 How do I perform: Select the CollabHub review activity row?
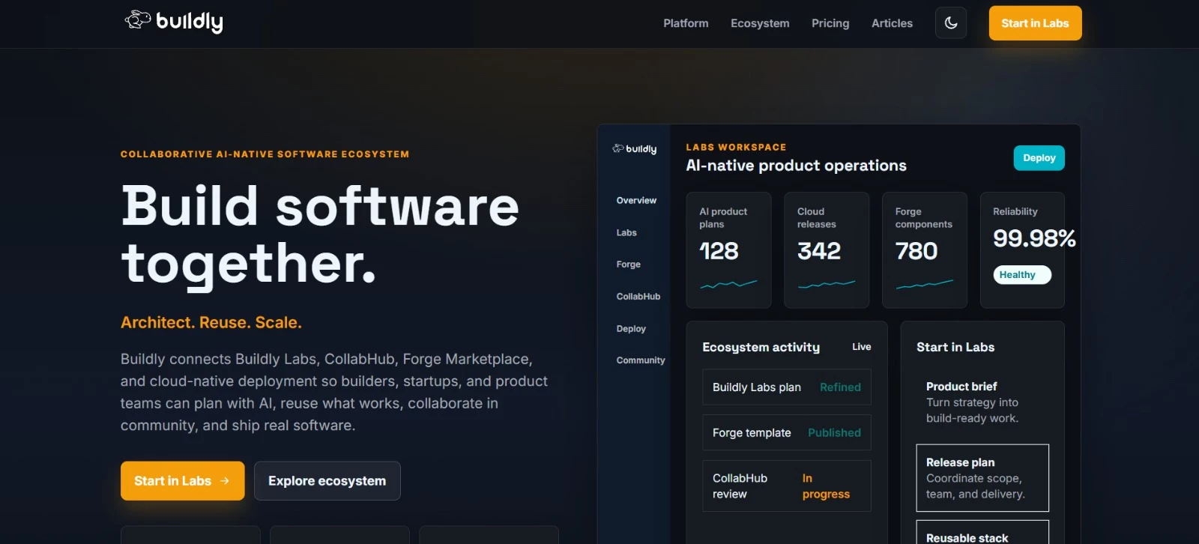click(787, 486)
